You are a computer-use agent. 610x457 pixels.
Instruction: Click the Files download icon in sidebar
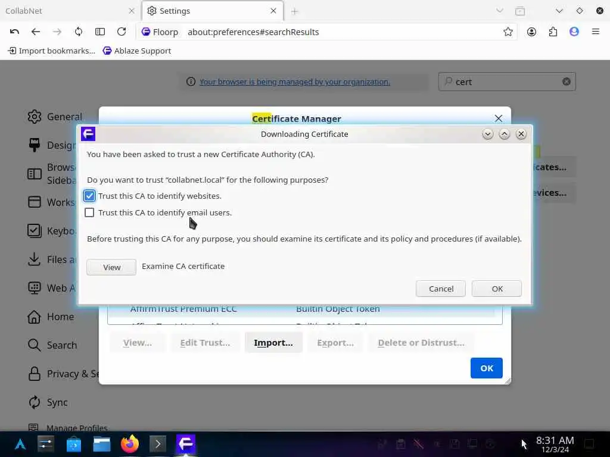pyautogui.click(x=34, y=259)
